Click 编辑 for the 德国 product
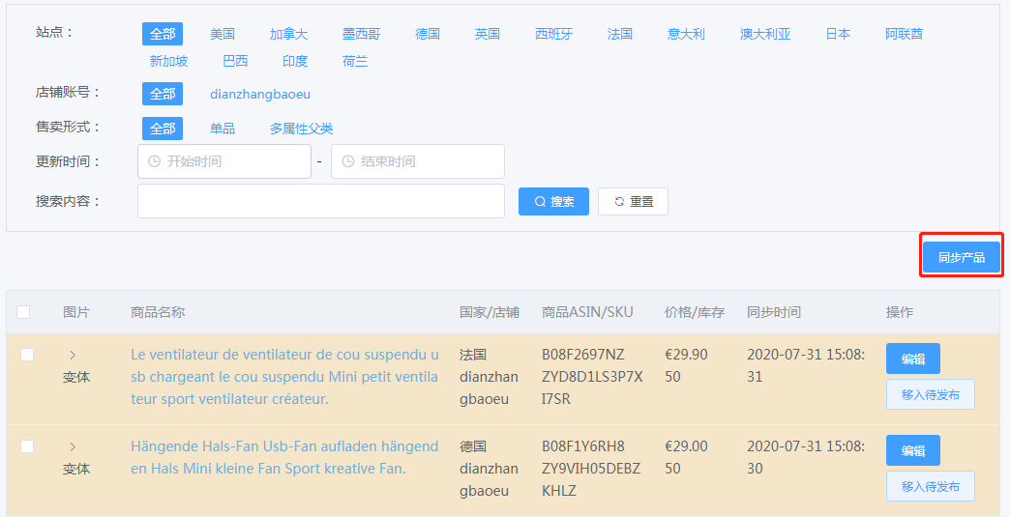The image size is (1010, 517). [912, 450]
